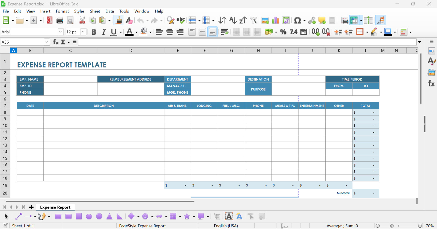Open the Font Name dropdown arrow
The width and height of the screenshot is (437, 229).
click(x=60, y=32)
